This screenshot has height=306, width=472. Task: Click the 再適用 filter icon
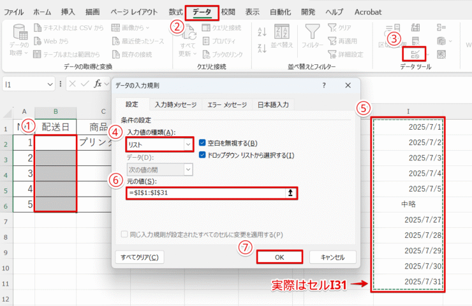(332, 41)
